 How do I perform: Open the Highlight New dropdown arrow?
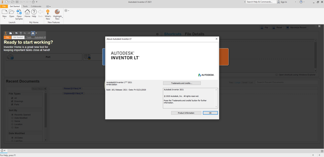click(62, 17)
